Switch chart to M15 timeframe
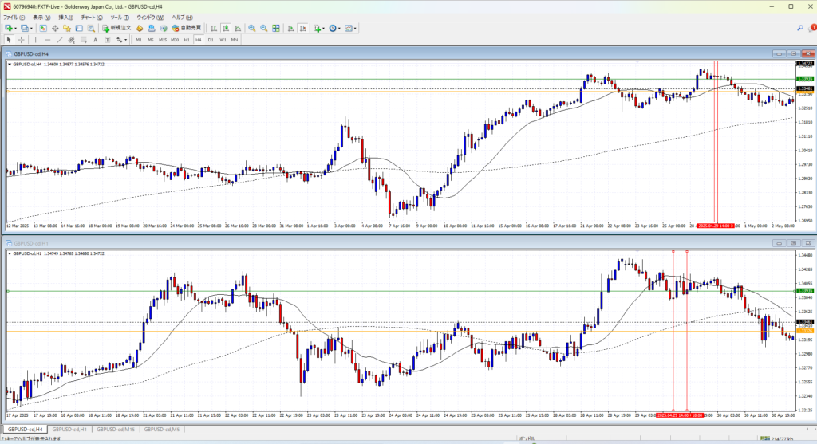Viewport: 817px width, 444px height. coord(163,39)
